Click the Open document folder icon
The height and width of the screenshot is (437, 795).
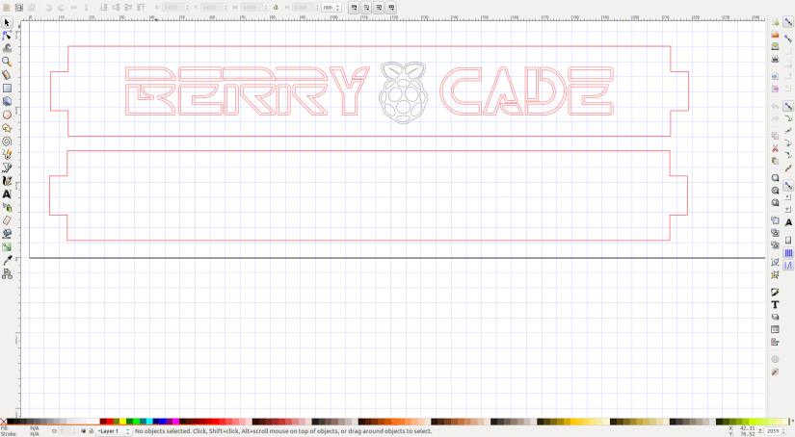coord(775,35)
